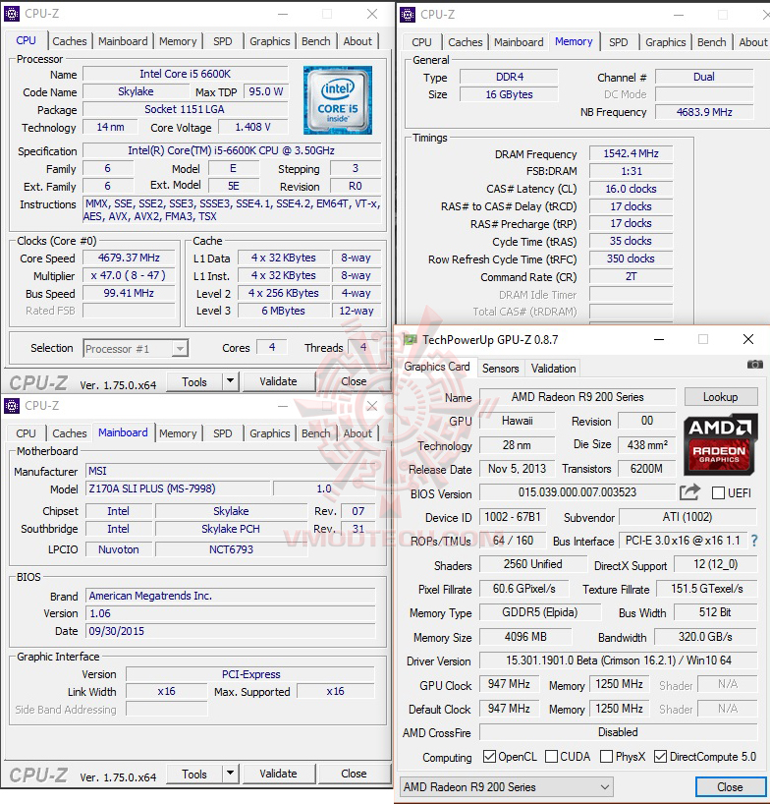Screen dimensions: 770x804
Task: Click the NB Frequency value 4683.9 MHz
Action: (704, 112)
